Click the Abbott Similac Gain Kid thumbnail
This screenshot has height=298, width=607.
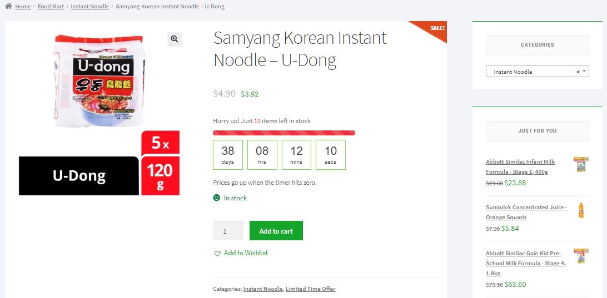[x=581, y=256]
